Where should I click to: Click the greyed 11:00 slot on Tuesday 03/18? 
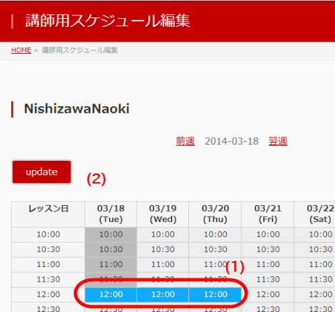(x=111, y=265)
